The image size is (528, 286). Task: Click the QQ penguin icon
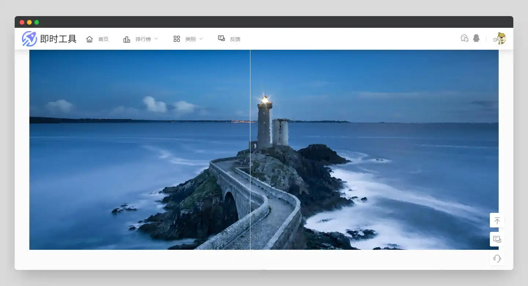click(476, 38)
